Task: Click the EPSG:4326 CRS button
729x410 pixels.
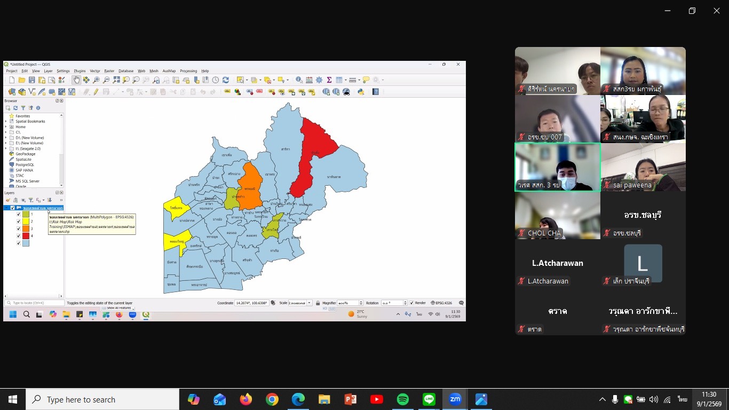Action: tap(441, 303)
